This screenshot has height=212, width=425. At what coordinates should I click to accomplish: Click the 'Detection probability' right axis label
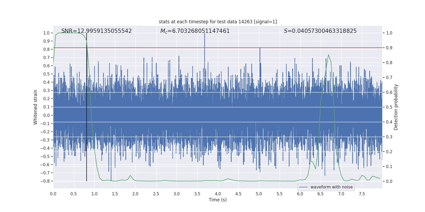(x=396, y=107)
